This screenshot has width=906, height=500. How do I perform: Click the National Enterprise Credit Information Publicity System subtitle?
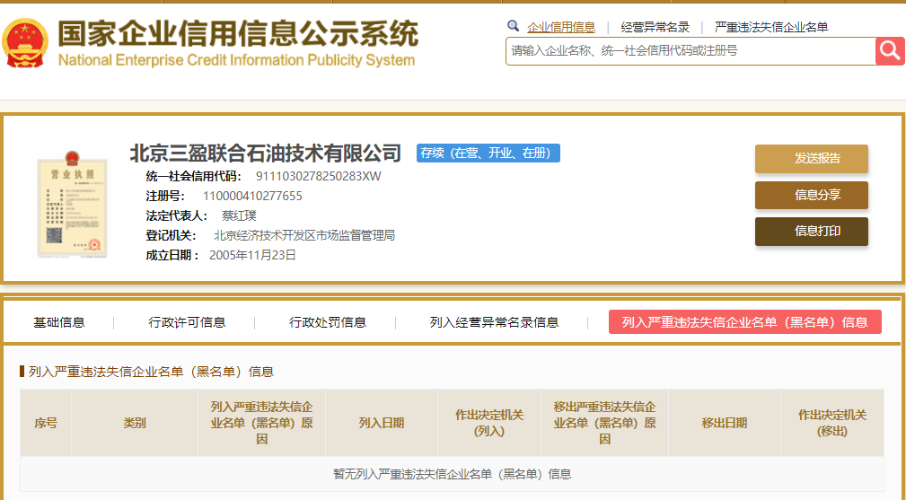[x=236, y=60]
